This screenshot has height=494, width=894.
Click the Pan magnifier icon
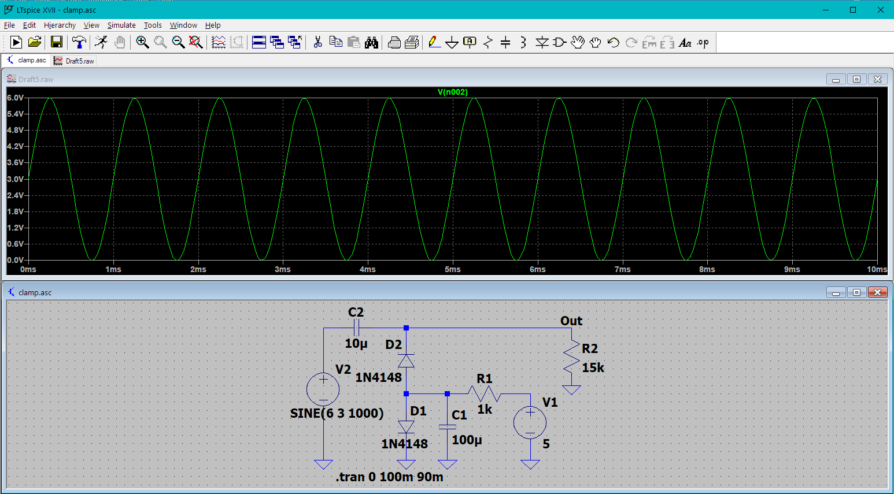pyautogui.click(x=160, y=42)
